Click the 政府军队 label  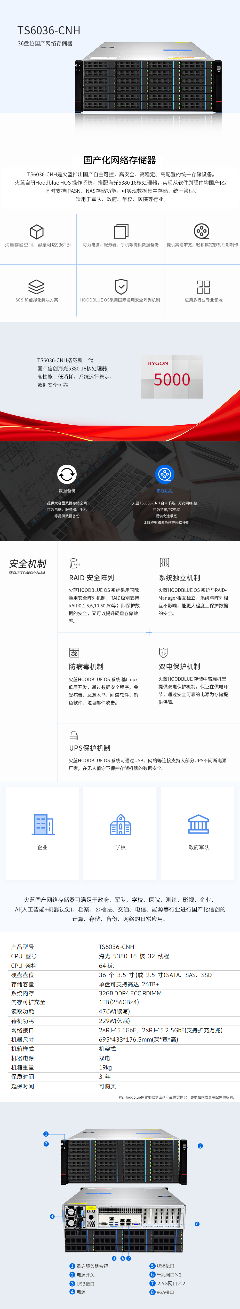click(x=199, y=848)
